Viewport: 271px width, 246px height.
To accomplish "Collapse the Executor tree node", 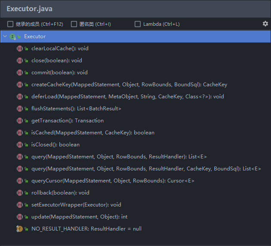I will tap(5, 36).
